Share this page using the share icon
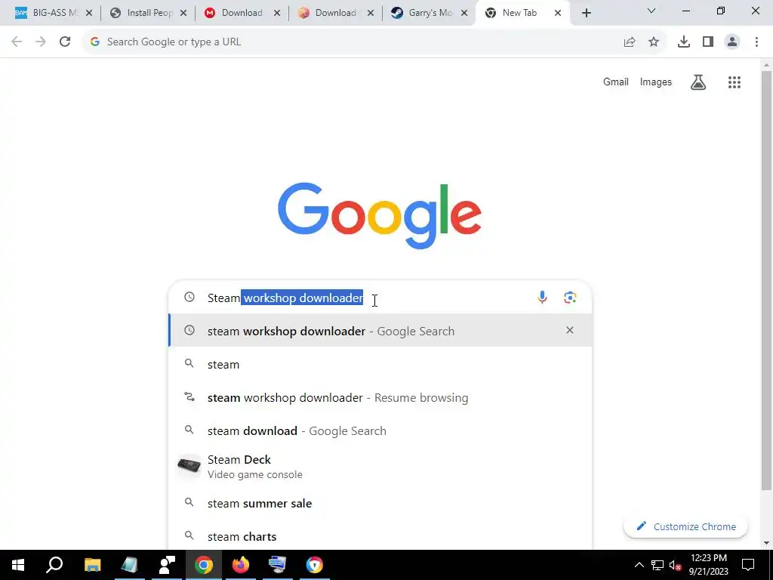The height and width of the screenshot is (580, 773). coord(630,42)
